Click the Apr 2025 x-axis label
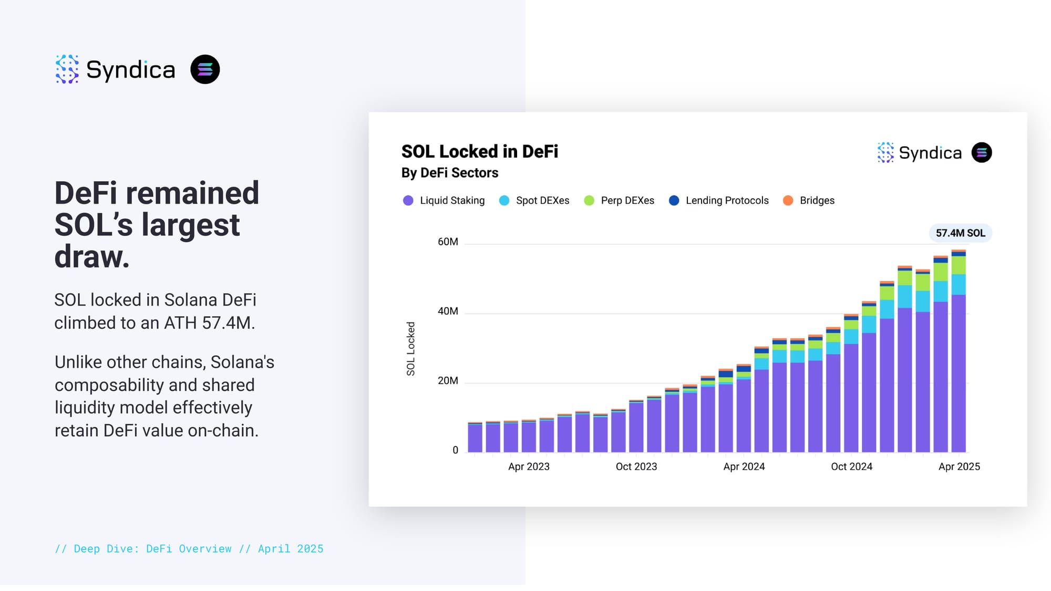The image size is (1051, 591). (x=959, y=466)
